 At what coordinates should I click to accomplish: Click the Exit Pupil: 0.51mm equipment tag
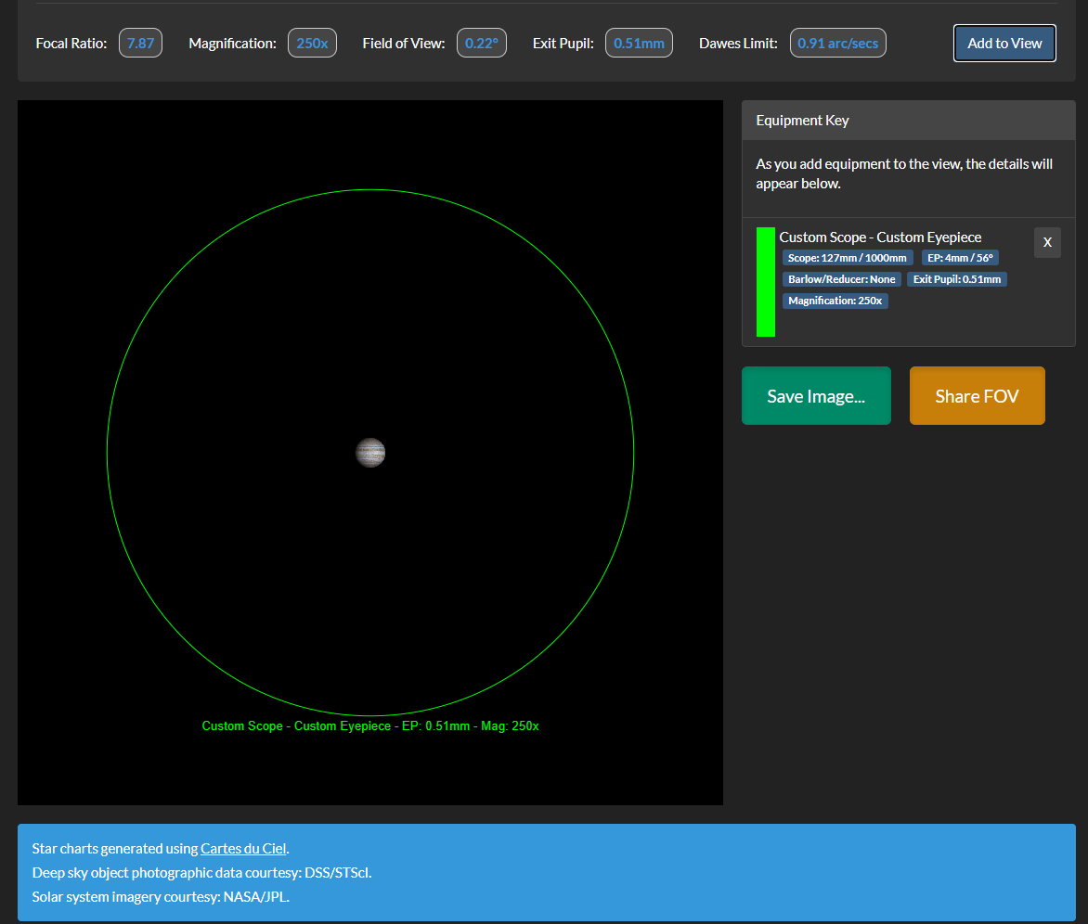(956, 279)
